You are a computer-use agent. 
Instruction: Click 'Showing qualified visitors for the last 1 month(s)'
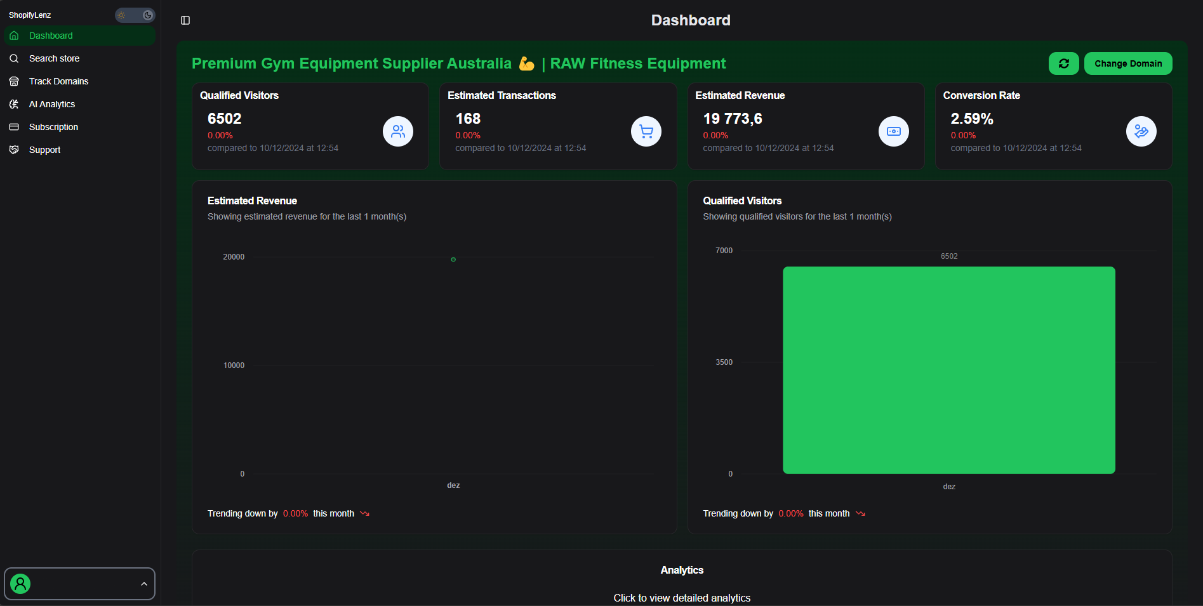click(x=797, y=216)
